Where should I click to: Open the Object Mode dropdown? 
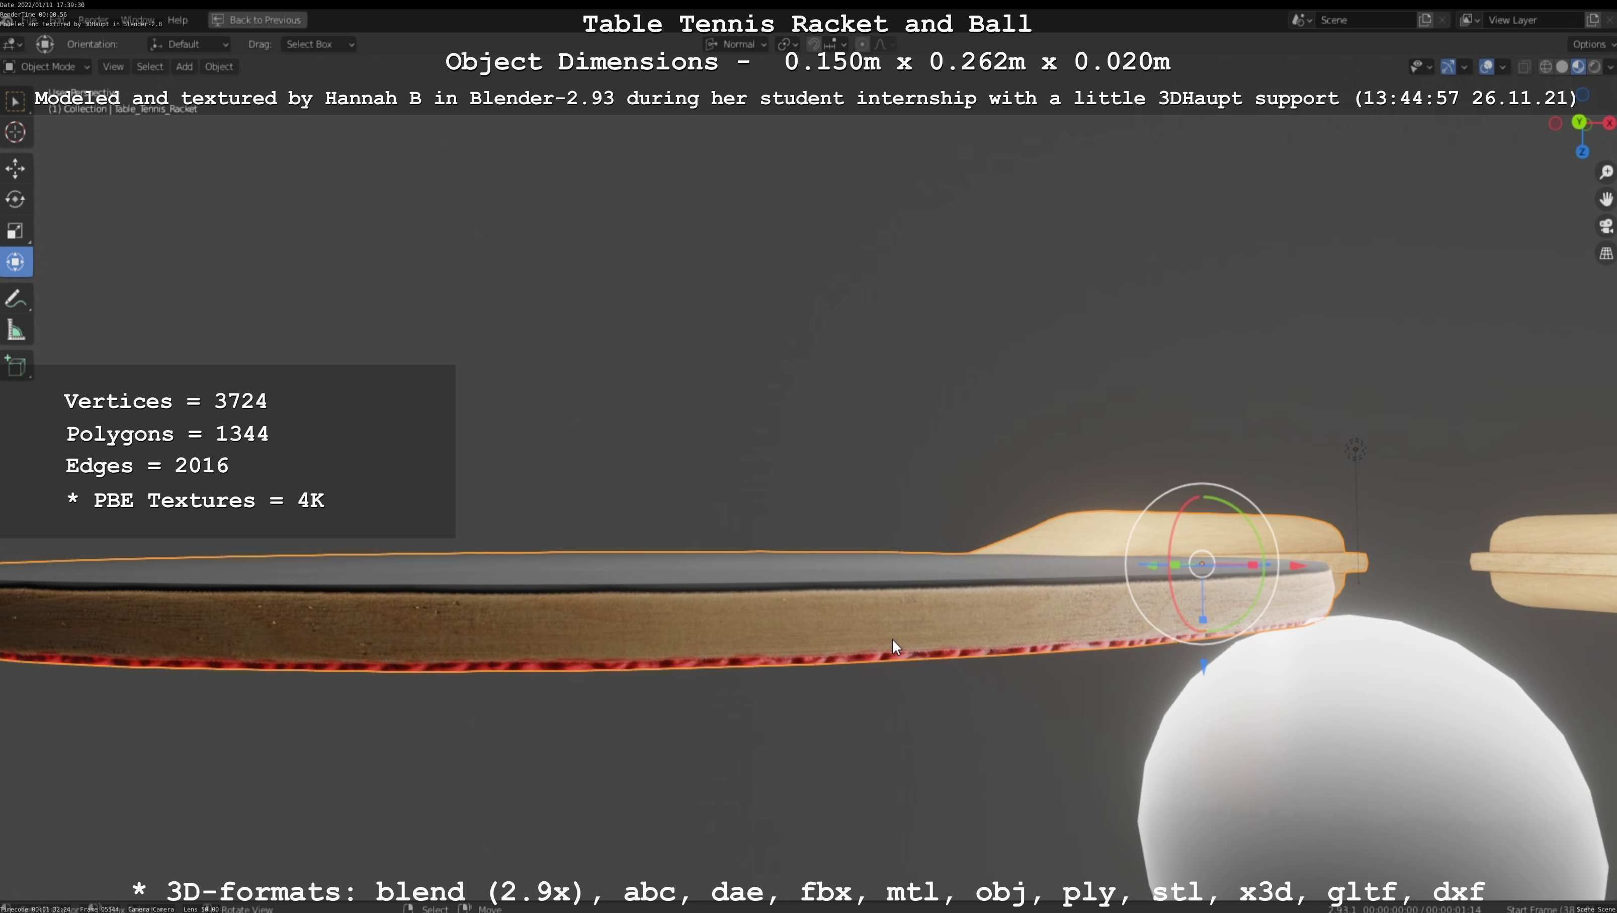point(46,66)
